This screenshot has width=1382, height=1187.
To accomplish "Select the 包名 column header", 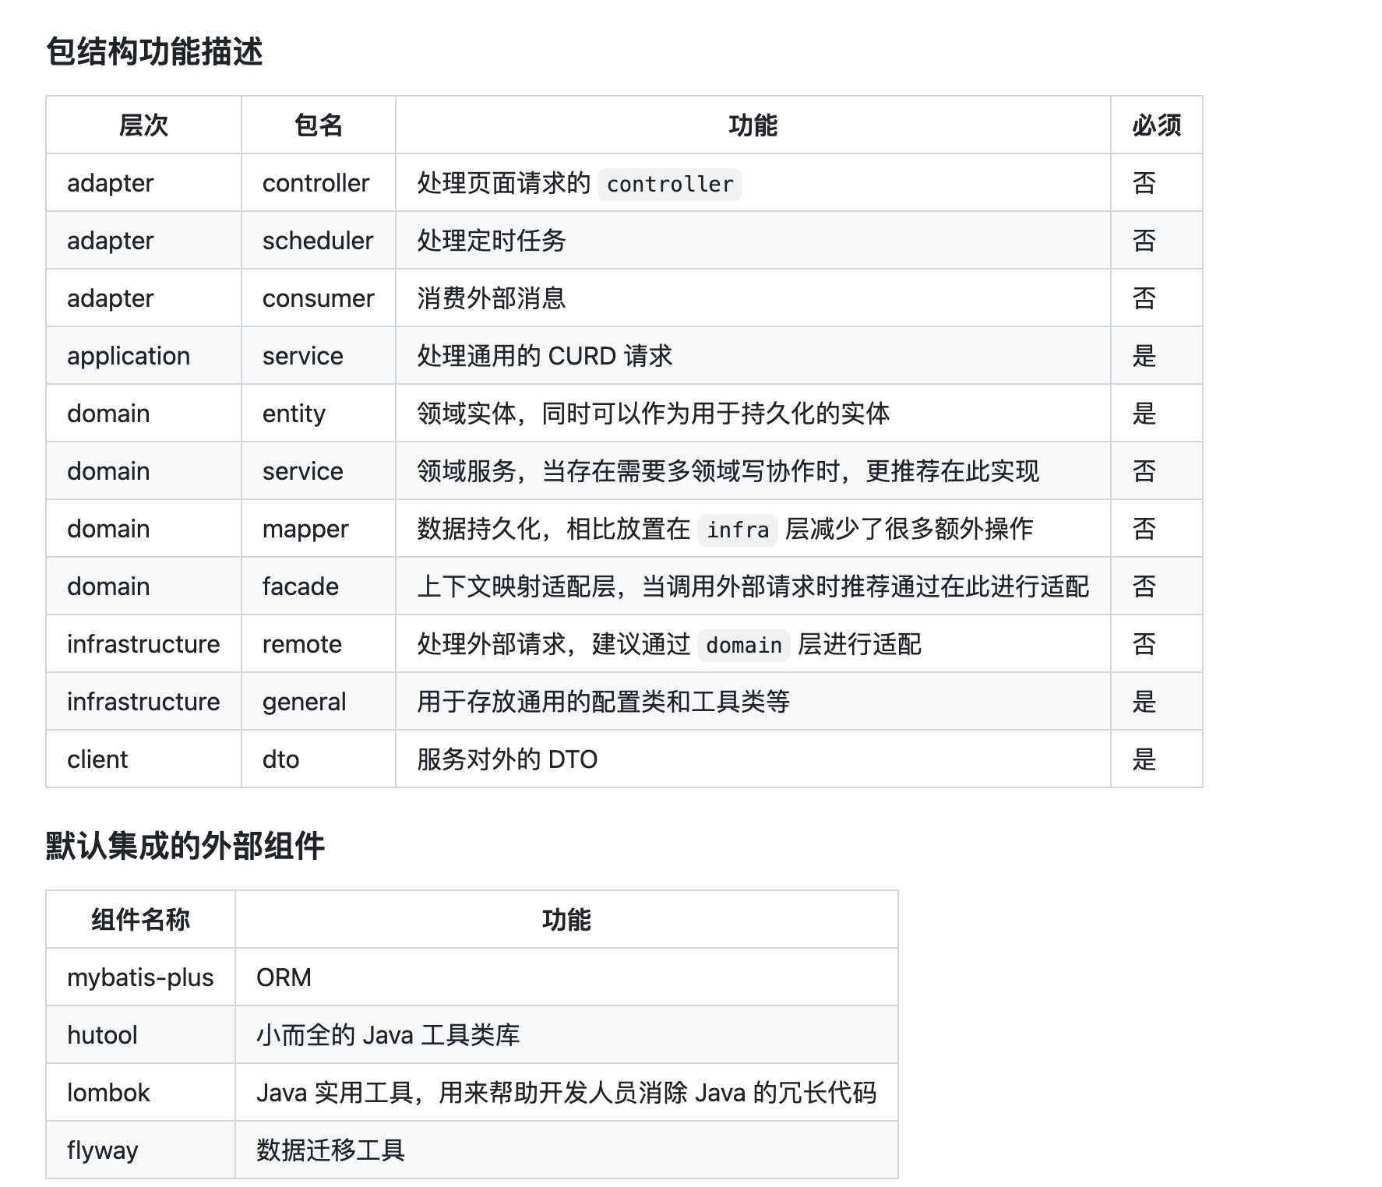I will tap(319, 125).
